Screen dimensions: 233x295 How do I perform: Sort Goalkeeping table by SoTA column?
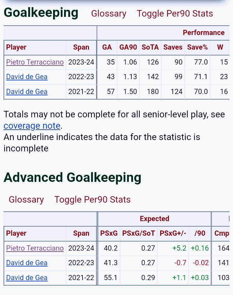coord(150,47)
